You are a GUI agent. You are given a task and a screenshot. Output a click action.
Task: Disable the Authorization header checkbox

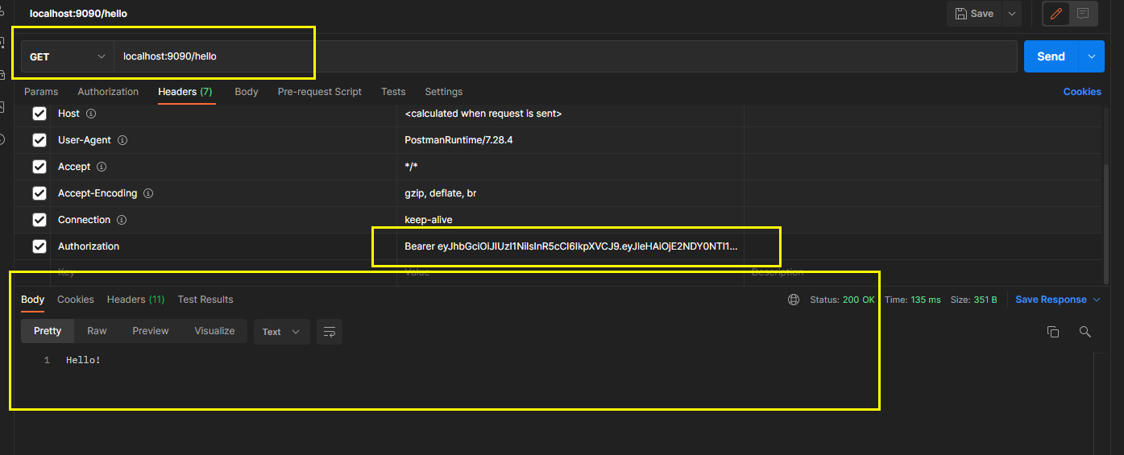pyautogui.click(x=39, y=246)
